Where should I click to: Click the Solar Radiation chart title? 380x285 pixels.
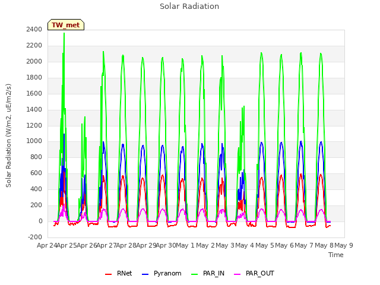click(x=189, y=7)
